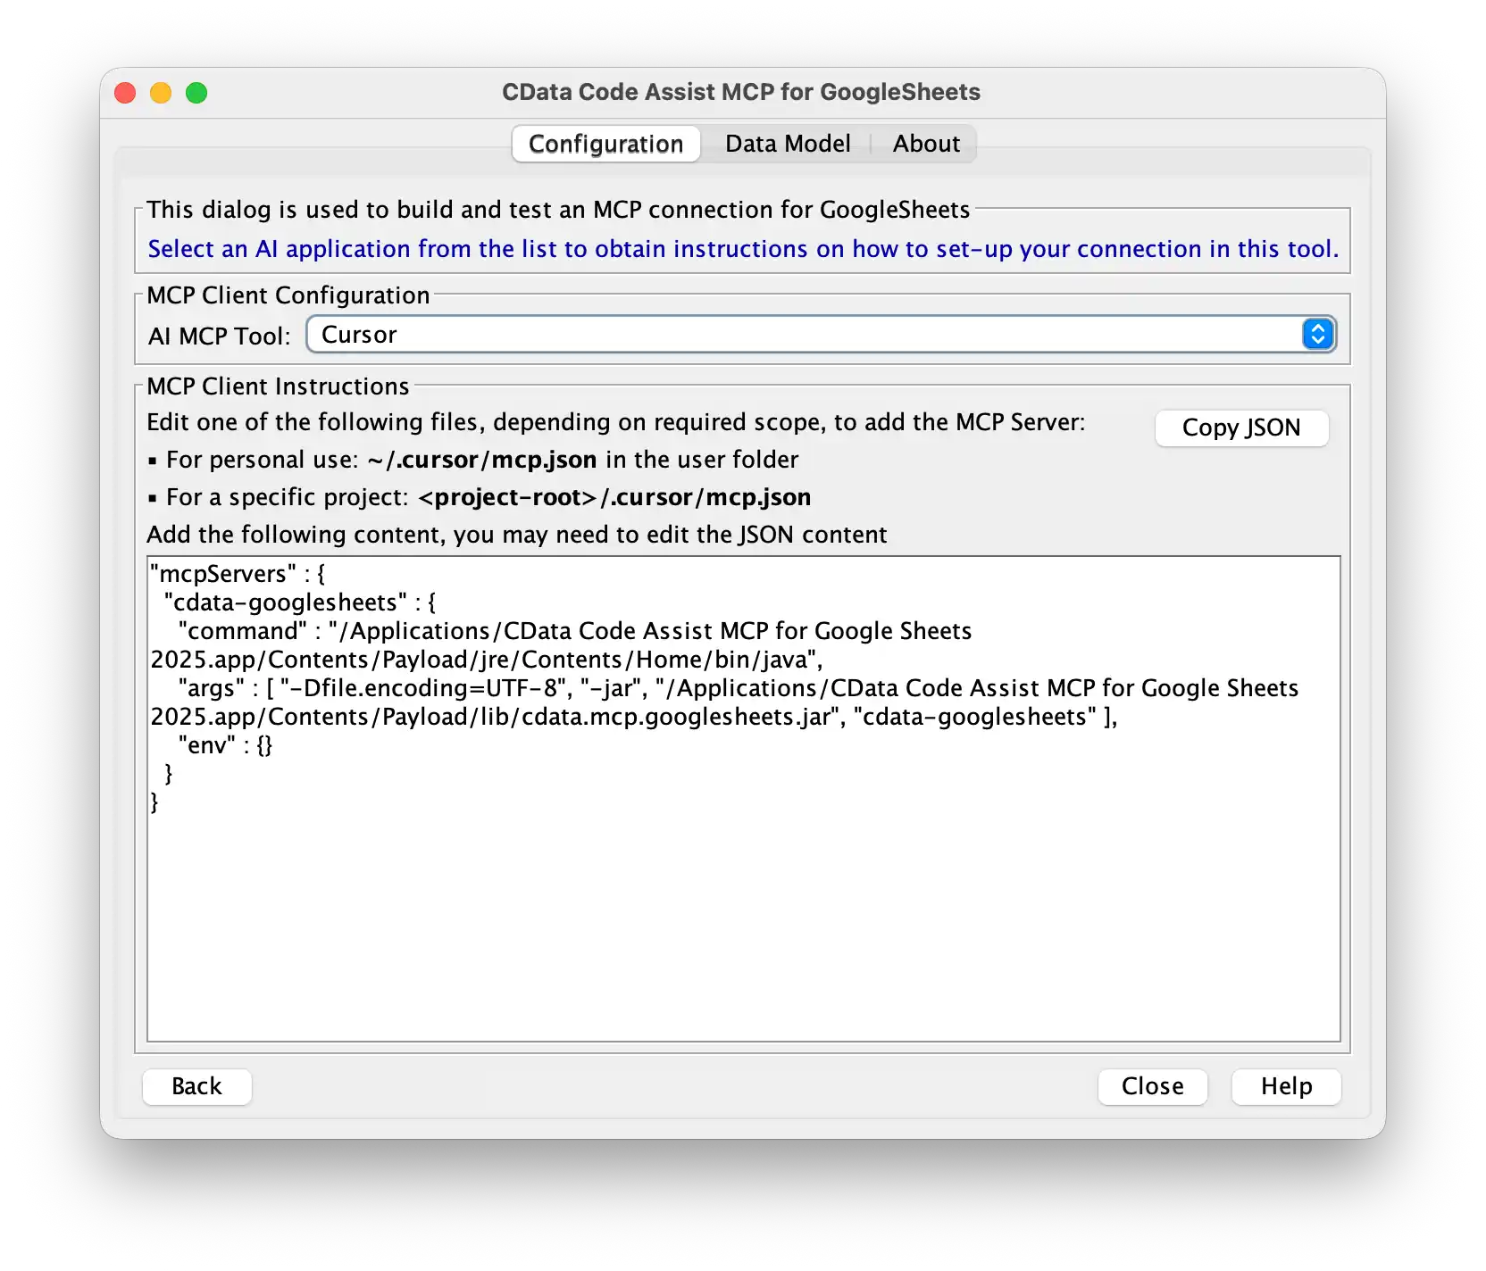Switch to the Data Model tab

tap(787, 144)
